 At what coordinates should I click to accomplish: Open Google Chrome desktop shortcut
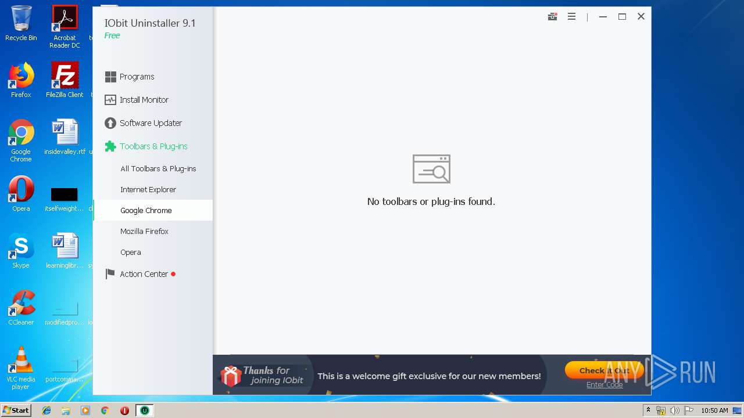[x=21, y=140]
